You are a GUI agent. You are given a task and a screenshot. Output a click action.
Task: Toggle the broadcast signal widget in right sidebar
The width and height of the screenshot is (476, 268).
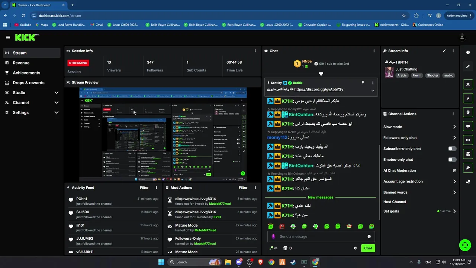coord(468,140)
